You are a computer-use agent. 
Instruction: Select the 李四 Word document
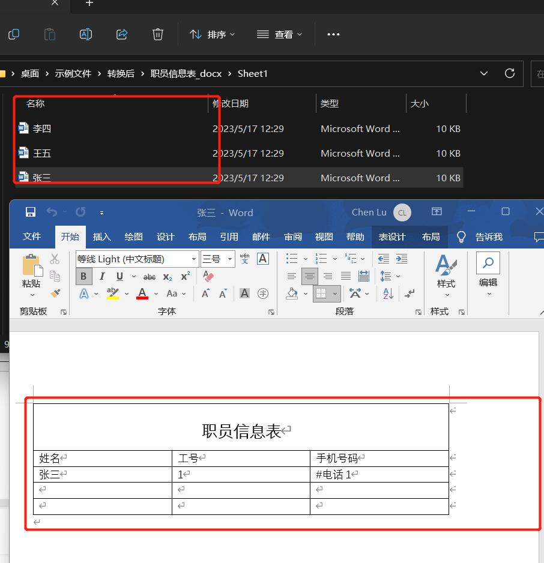point(42,128)
